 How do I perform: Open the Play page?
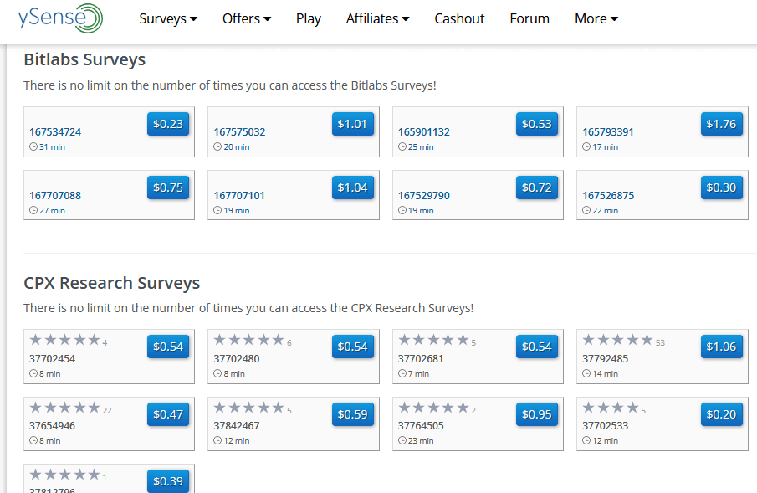point(308,18)
